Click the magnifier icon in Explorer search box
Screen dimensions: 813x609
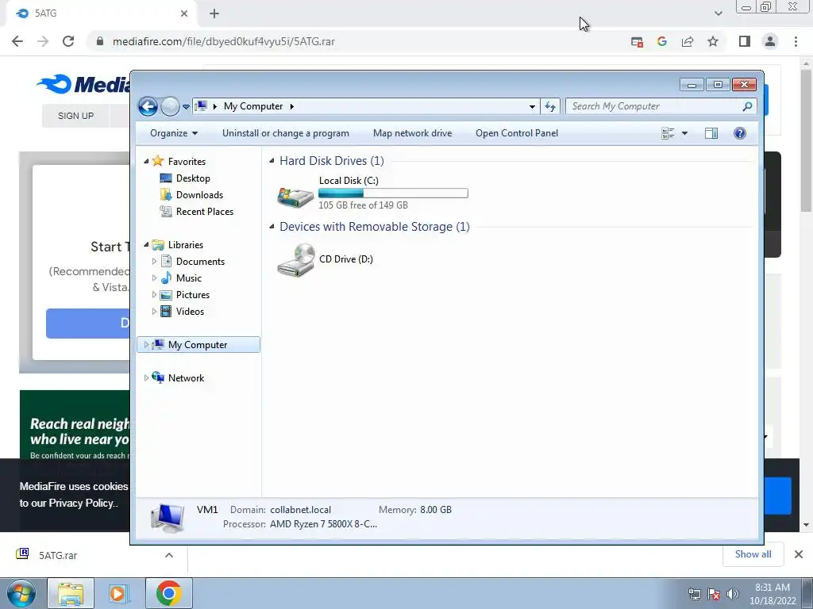point(747,106)
